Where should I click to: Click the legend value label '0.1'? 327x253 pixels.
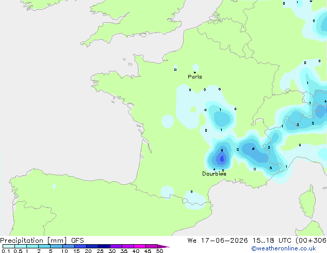click(6, 251)
